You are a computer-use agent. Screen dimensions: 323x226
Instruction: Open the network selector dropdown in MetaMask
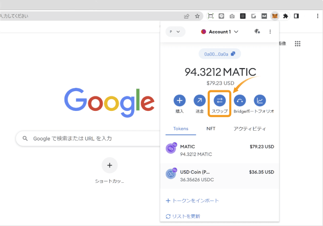(175, 32)
